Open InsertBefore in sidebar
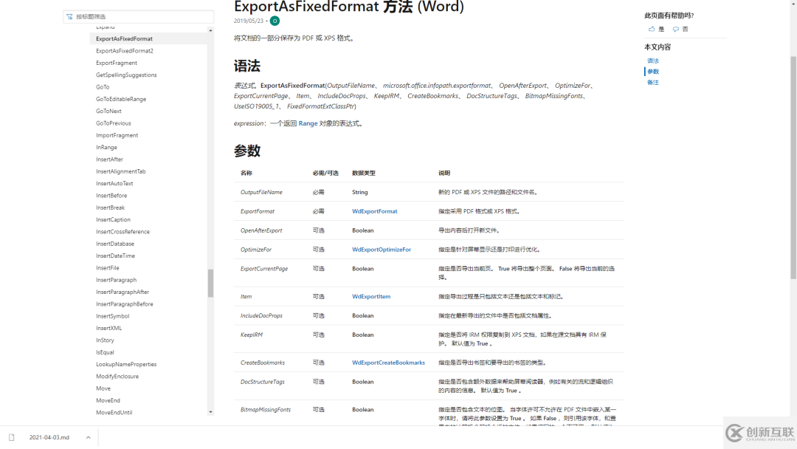797x449 pixels. pos(111,196)
